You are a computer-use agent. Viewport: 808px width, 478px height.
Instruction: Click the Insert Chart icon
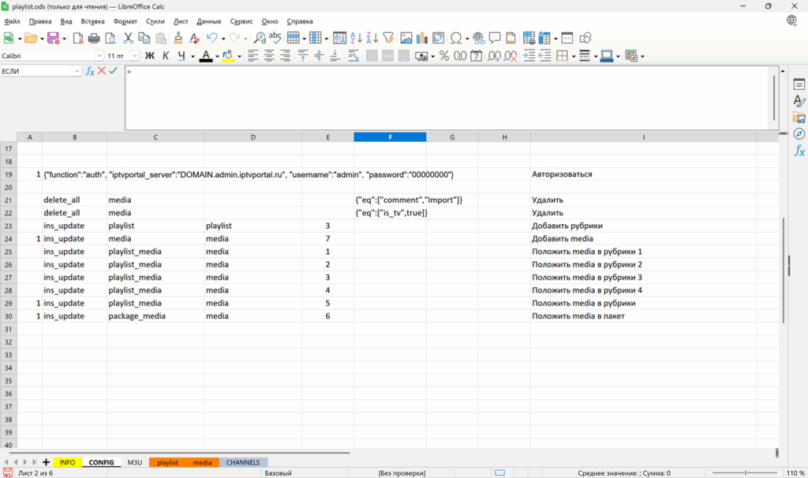[422, 38]
